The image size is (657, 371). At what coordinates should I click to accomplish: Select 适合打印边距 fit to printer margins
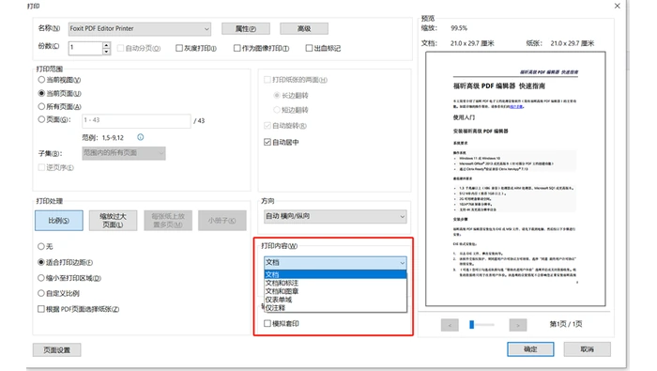coord(41,262)
